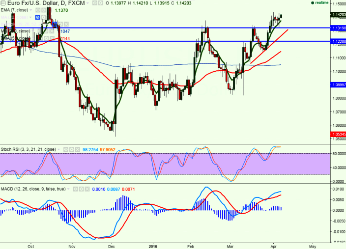Open Ichimoku indicator settings gear
Screen dimensions: 346x250
click(x=60, y=24)
